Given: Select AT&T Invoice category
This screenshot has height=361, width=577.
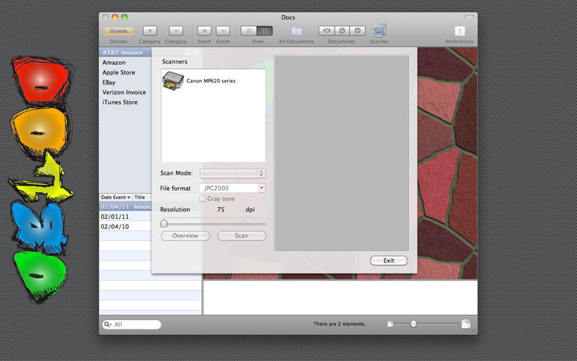Looking at the screenshot, I should click(x=125, y=53).
